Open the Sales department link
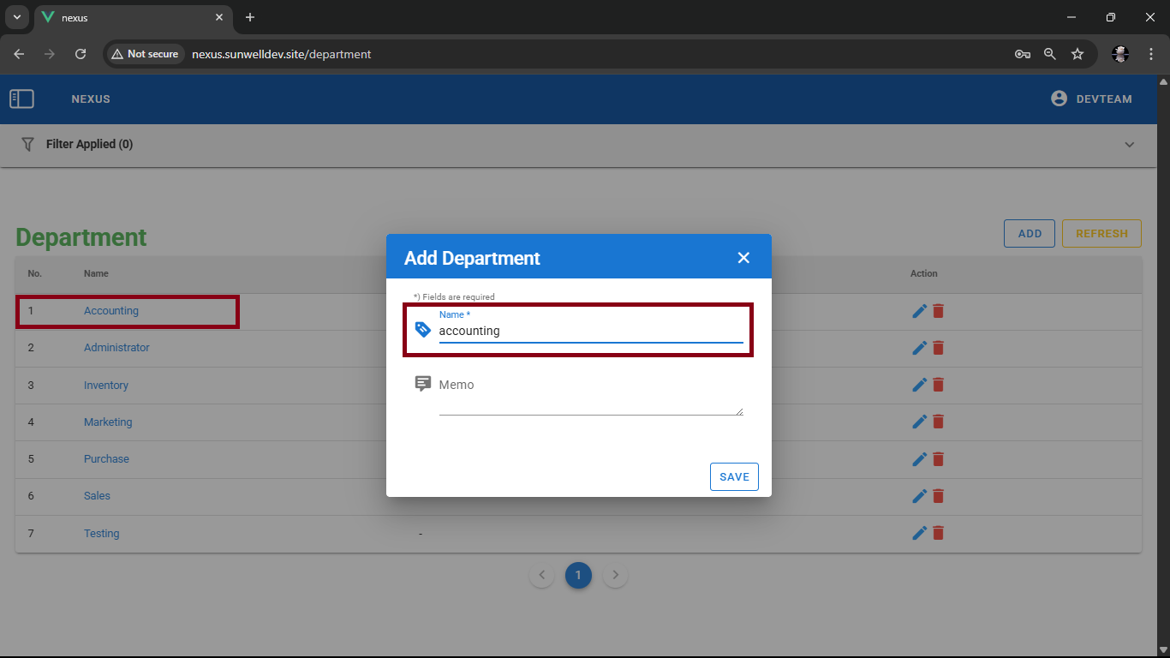1170x658 pixels. [x=97, y=496]
